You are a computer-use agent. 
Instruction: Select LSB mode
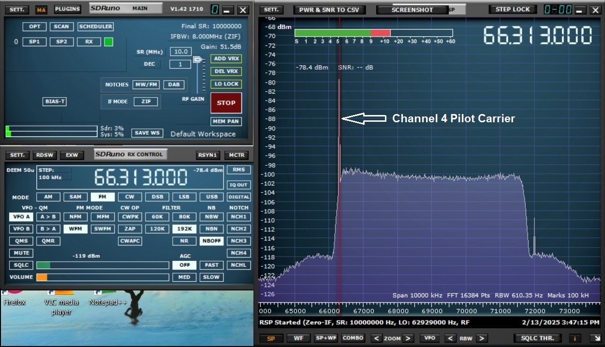point(184,197)
